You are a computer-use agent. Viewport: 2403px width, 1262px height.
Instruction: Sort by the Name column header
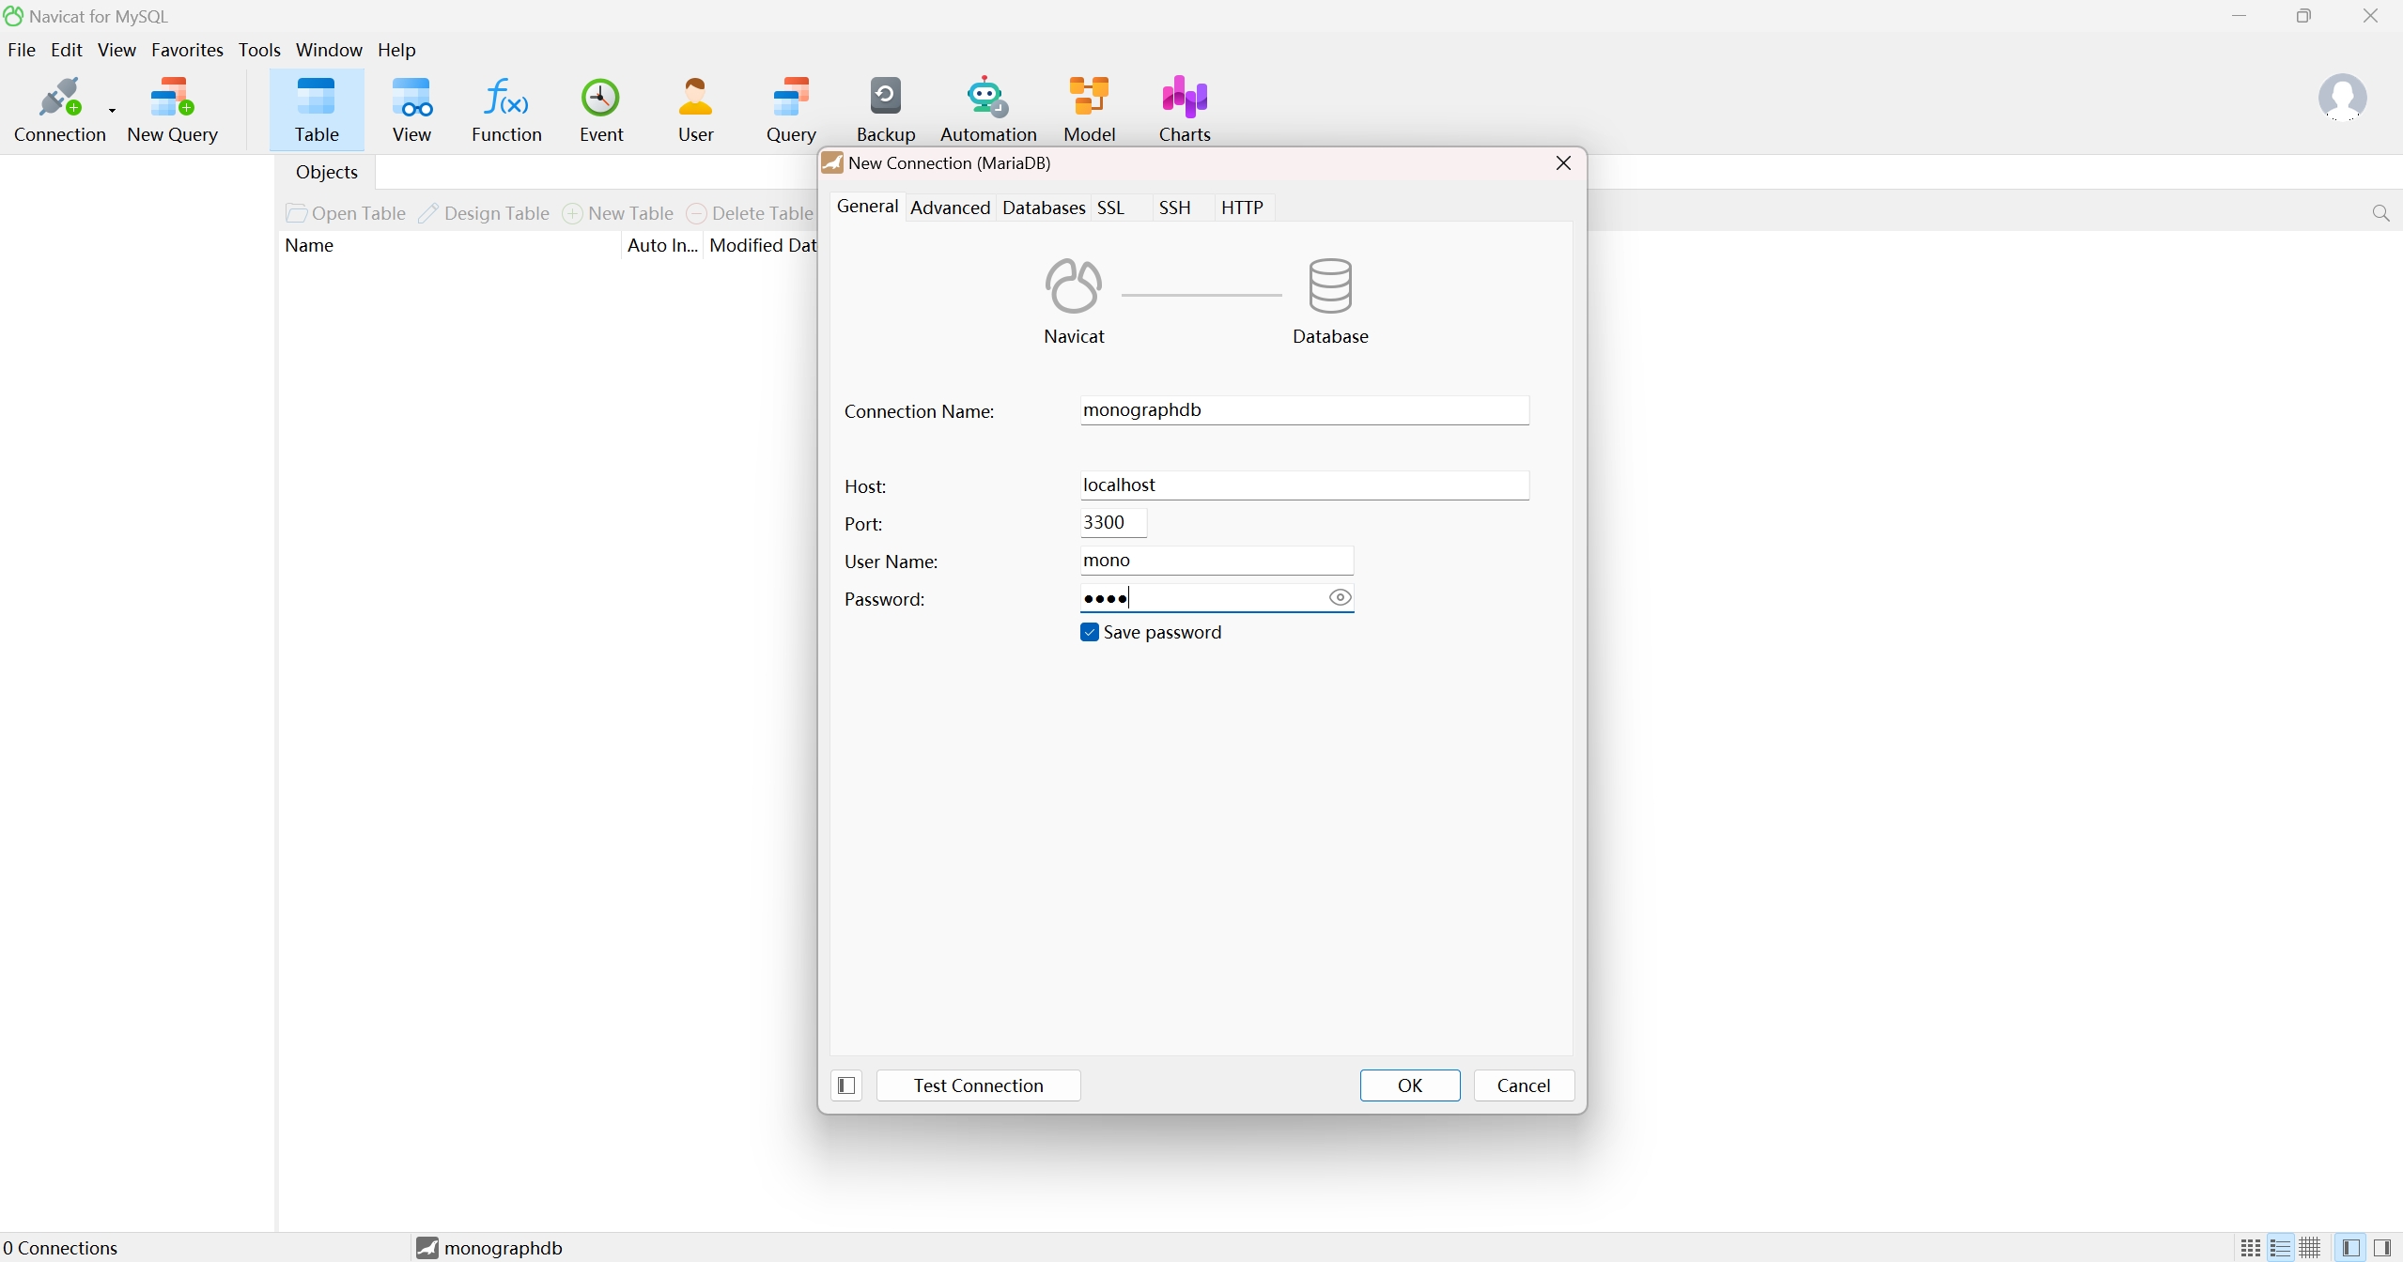451,246
